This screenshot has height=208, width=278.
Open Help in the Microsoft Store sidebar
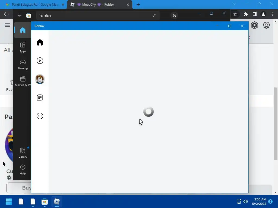[23, 170]
